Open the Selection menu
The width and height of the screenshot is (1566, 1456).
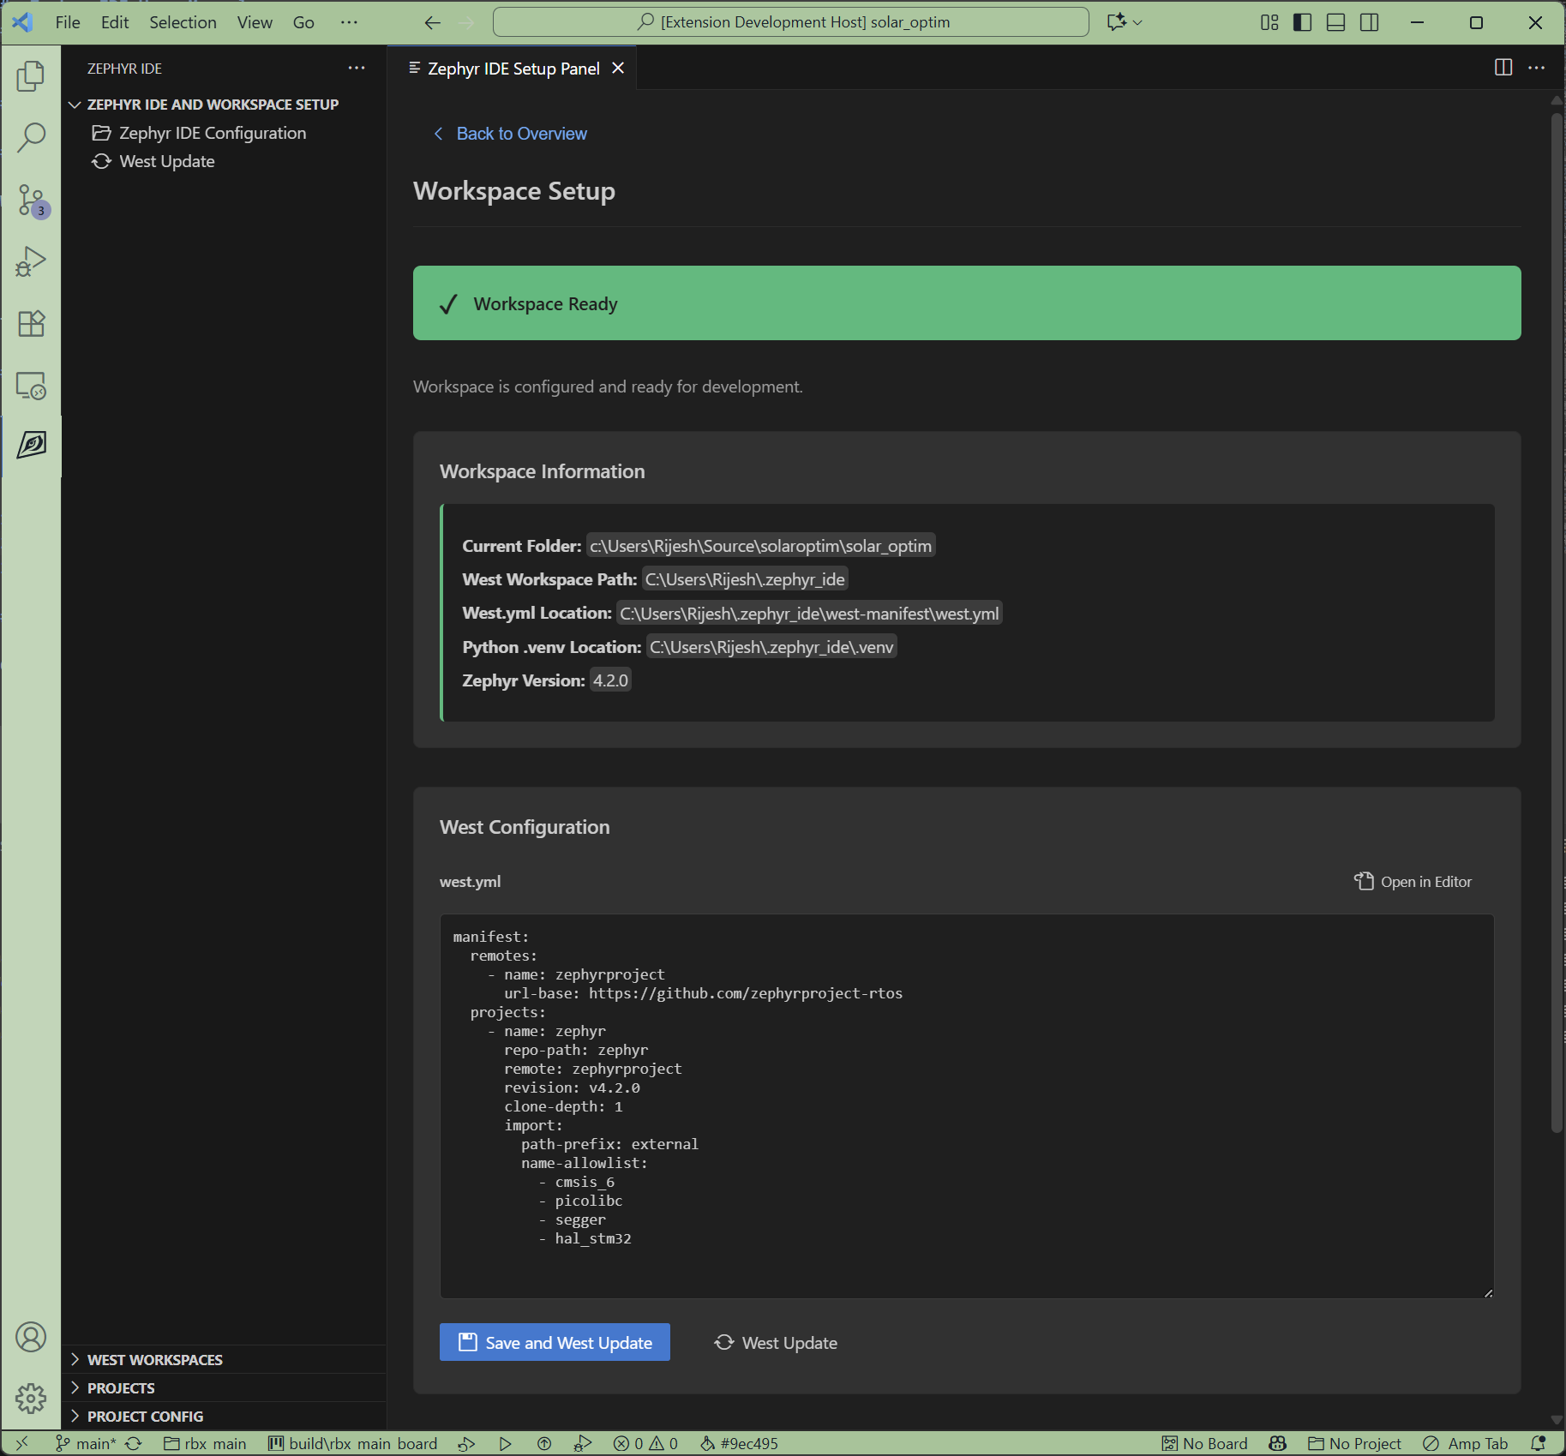click(183, 22)
